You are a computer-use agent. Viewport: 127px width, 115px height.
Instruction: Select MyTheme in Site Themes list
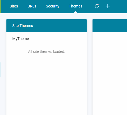21,39
